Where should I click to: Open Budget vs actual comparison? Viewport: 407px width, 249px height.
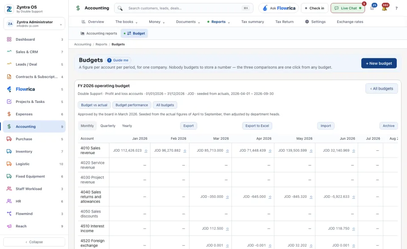coord(94,105)
